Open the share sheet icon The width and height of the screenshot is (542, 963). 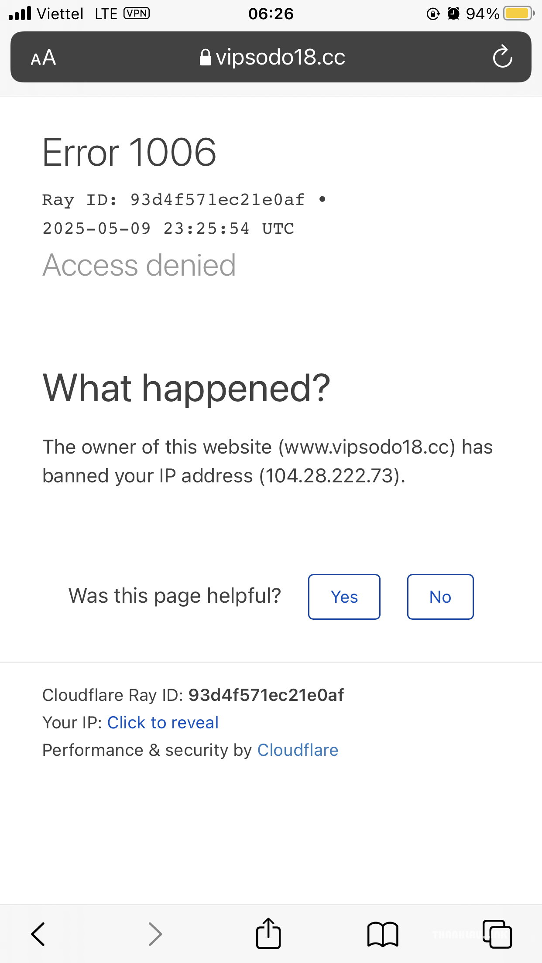pos(268,933)
